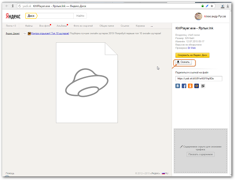Reload the page with the refresh icon
This screenshot has width=235, height=180.
pyautogui.click(x=19, y=6)
